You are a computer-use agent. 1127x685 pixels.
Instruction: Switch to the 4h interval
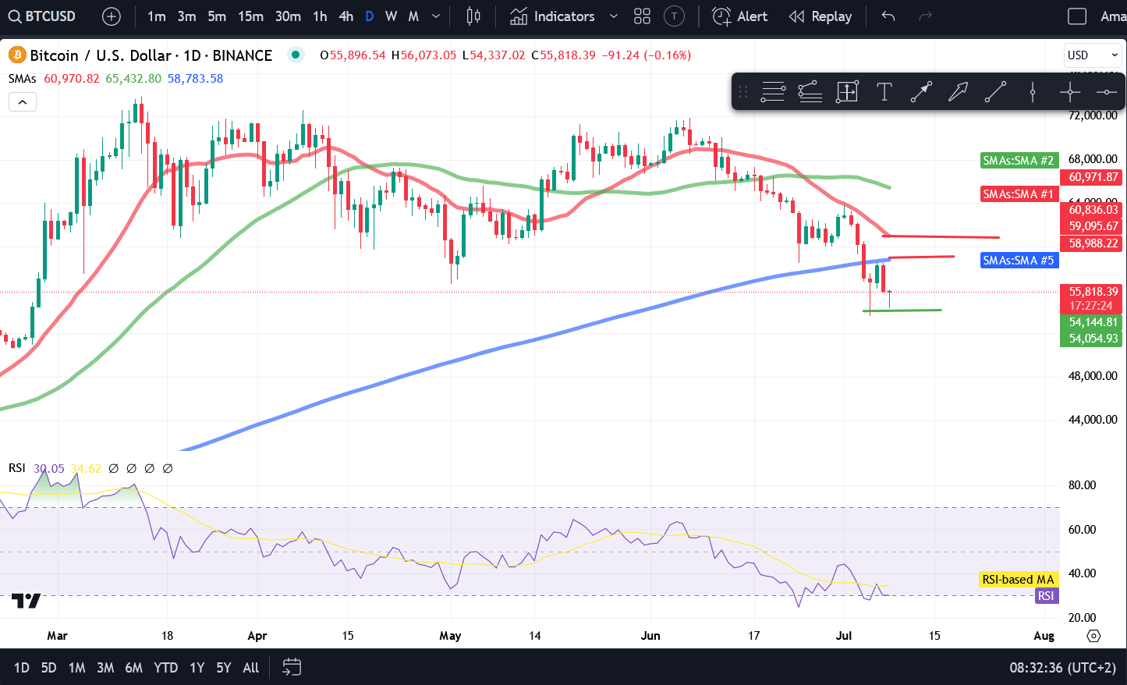coord(346,16)
